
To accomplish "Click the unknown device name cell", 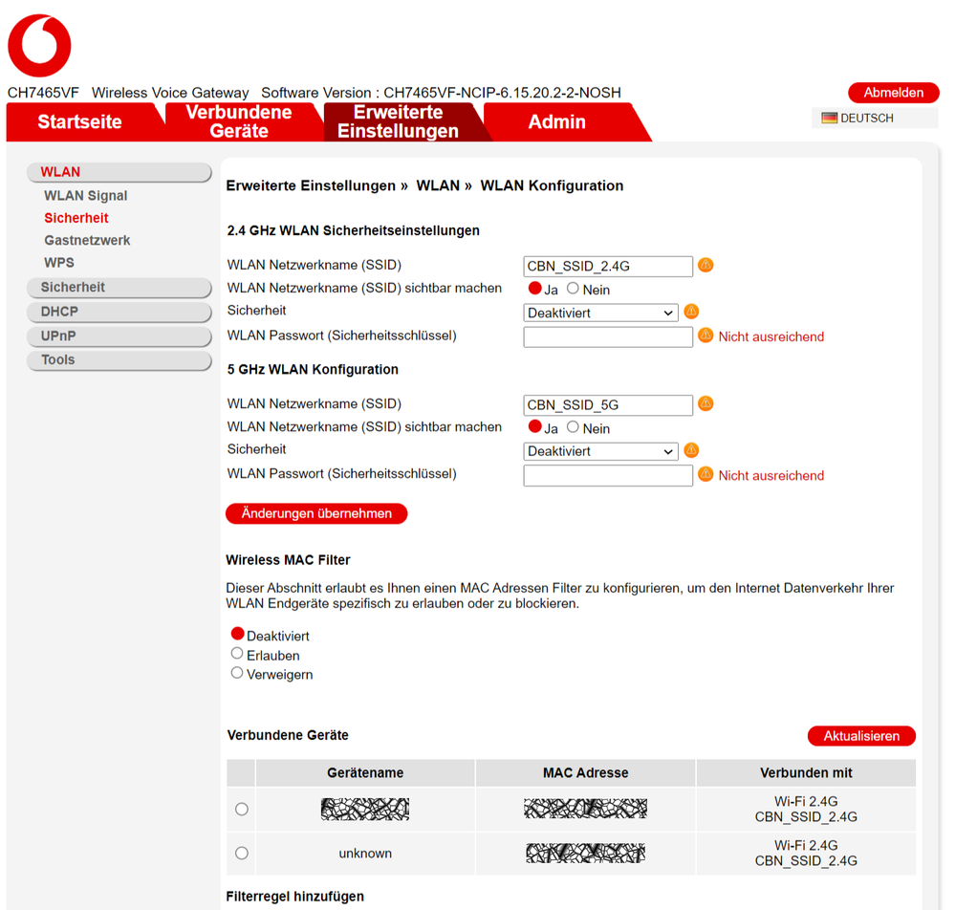I will point(365,854).
